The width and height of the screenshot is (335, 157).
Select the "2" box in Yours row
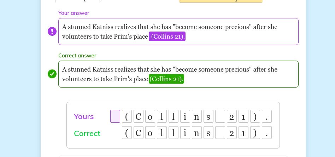tap(232, 116)
